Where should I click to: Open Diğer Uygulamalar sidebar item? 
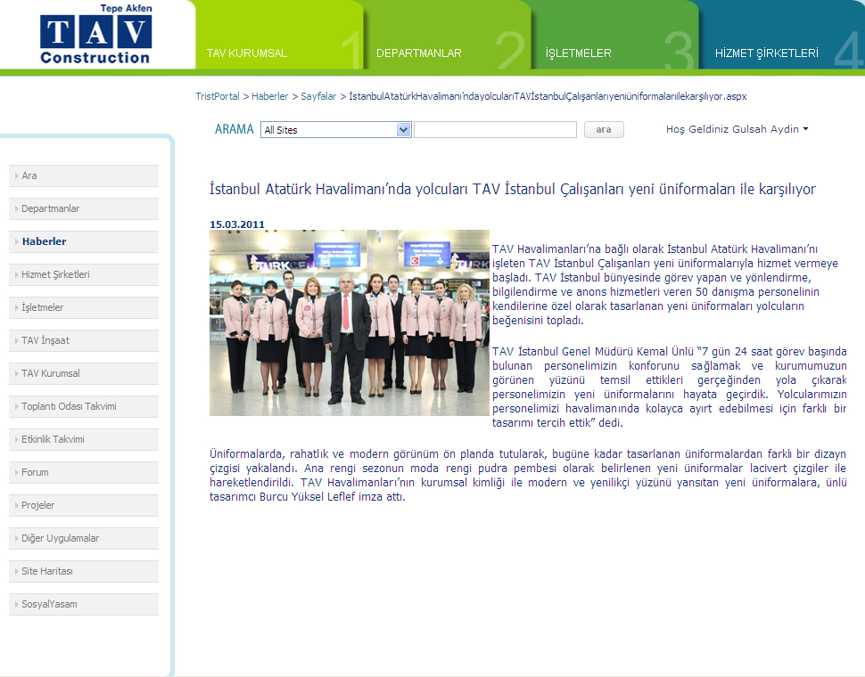pos(84,538)
